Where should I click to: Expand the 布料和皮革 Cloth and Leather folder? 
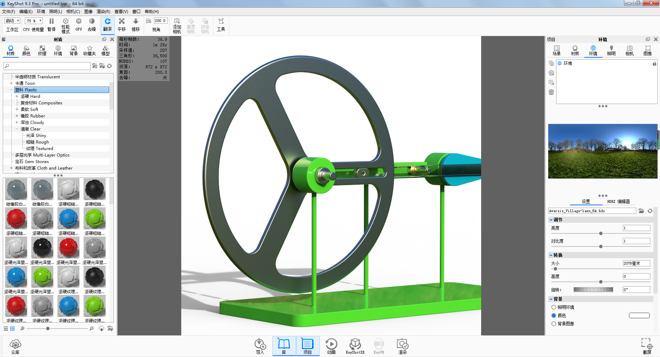[11, 168]
